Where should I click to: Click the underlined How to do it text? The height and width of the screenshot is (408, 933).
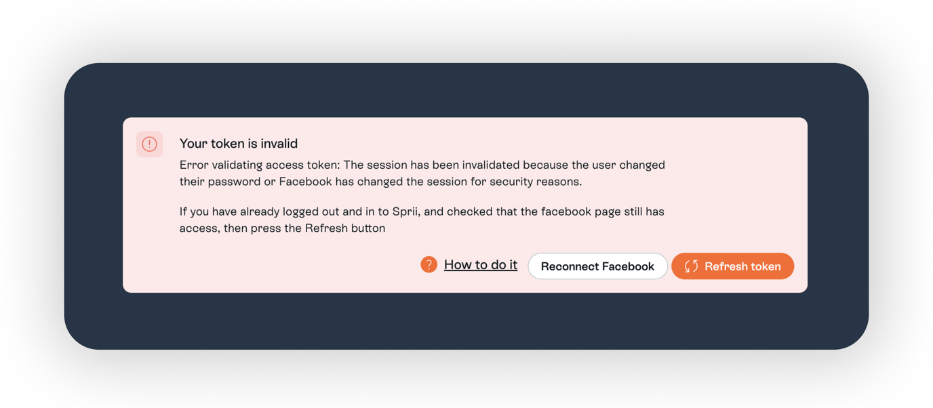coord(480,264)
